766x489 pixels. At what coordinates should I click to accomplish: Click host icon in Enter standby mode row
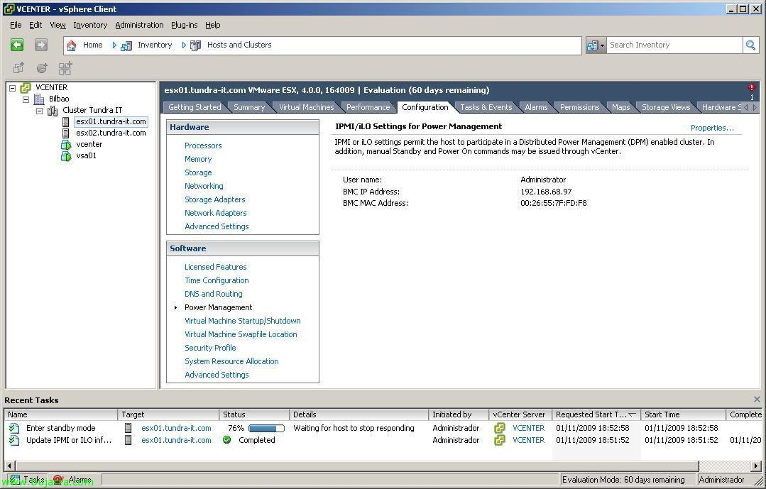128,428
